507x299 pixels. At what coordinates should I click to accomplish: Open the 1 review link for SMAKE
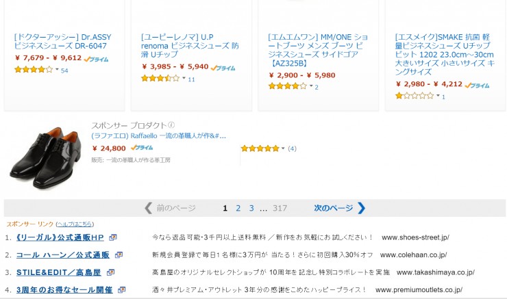point(443,97)
